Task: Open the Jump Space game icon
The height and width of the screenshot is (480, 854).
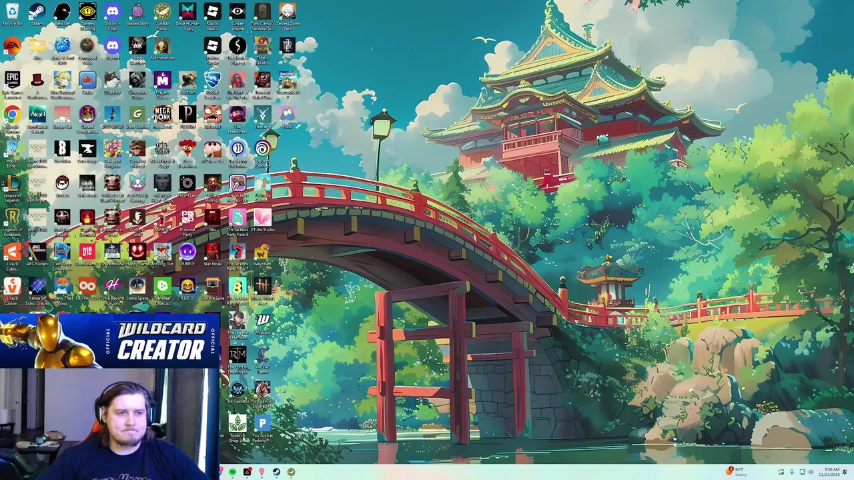Action: pyautogui.click(x=137, y=289)
